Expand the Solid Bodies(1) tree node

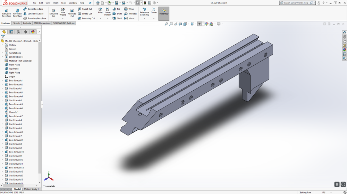pyautogui.click(x=2, y=57)
